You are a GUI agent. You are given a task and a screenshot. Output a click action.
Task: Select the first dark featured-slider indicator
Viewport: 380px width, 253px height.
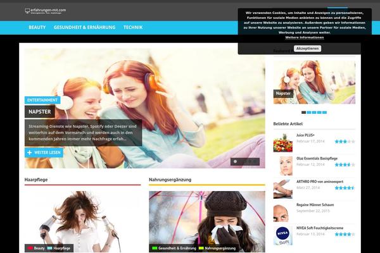[303, 113]
